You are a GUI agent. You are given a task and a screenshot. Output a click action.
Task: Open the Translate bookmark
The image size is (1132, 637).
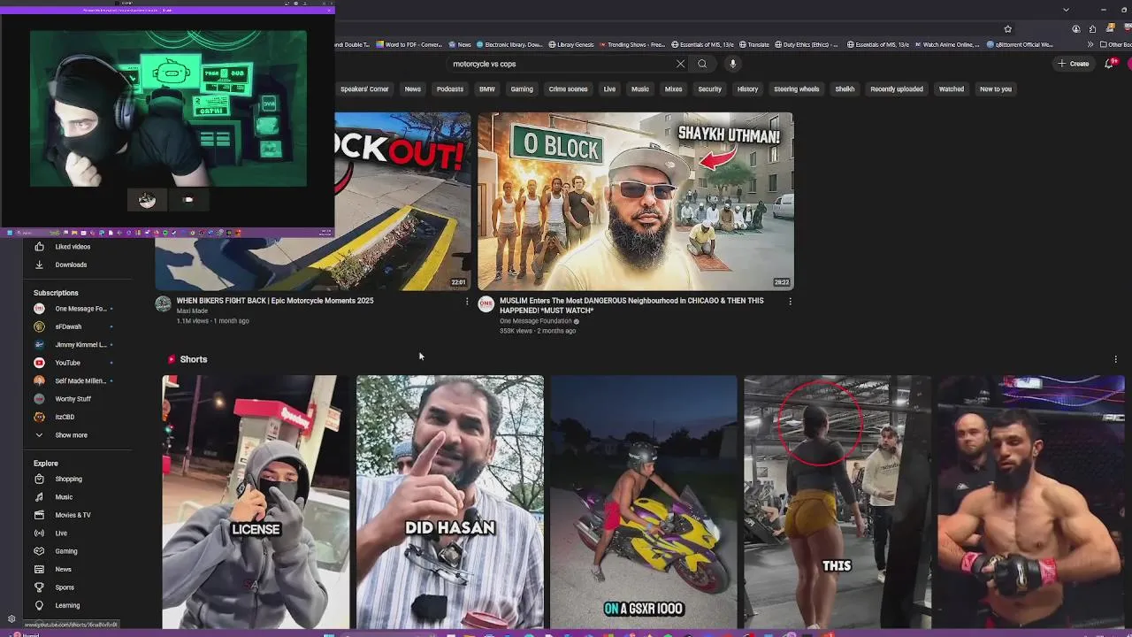(753, 44)
